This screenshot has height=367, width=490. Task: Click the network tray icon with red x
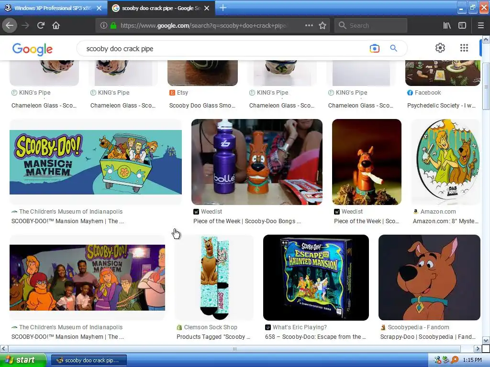coord(437,360)
